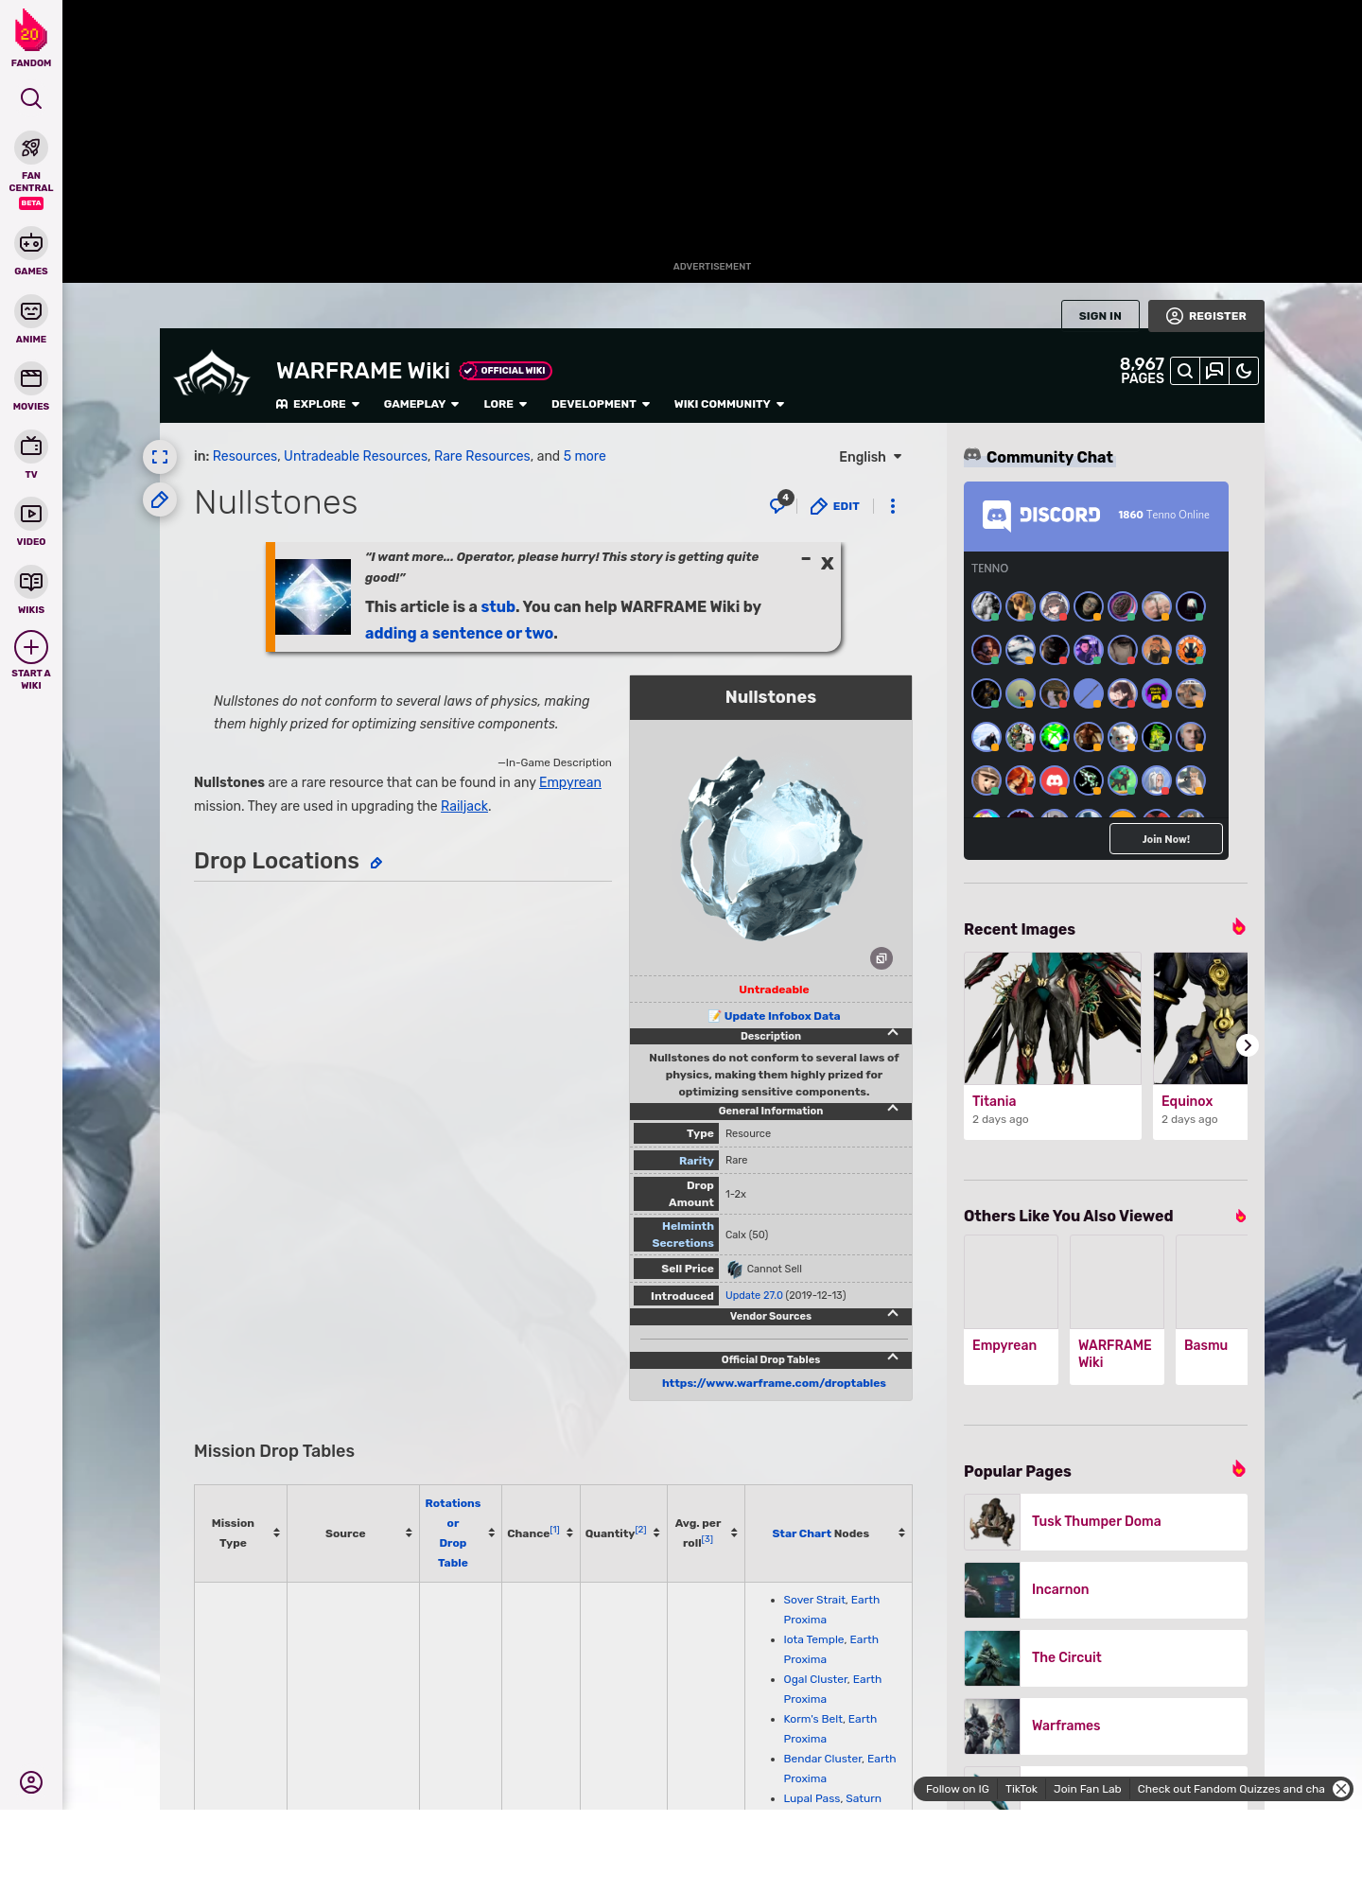
Task: Open the DEVELOPMENT dropdown menu
Action: tap(601, 404)
